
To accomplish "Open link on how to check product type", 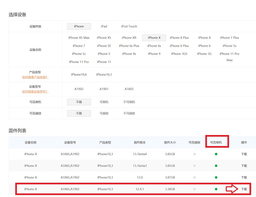I will click(x=35, y=77).
